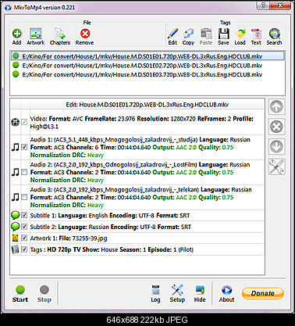The height and width of the screenshot is (326, 295).
Task: Move item down with the arrow button
Action: [276, 147]
